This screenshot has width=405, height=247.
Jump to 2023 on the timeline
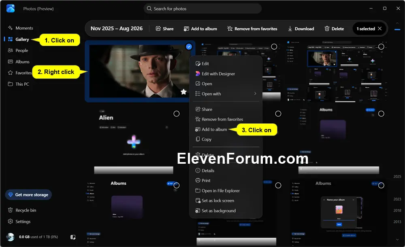pyautogui.click(x=397, y=199)
